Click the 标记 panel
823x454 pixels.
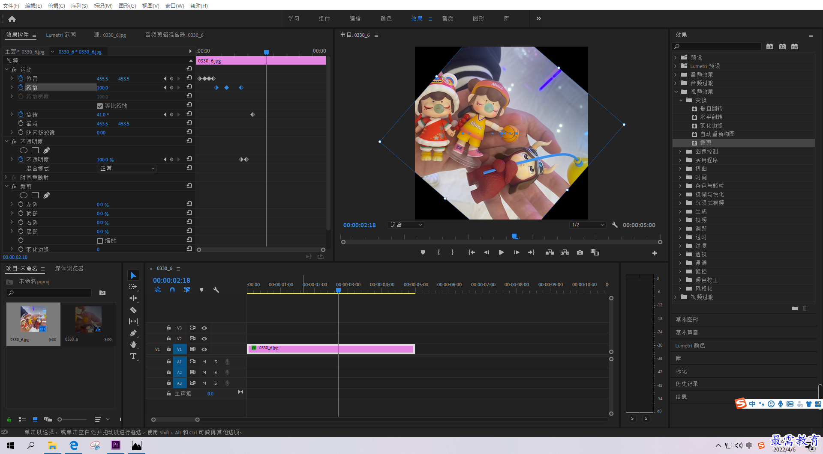click(681, 371)
